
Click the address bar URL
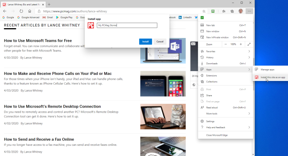click(x=75, y=11)
